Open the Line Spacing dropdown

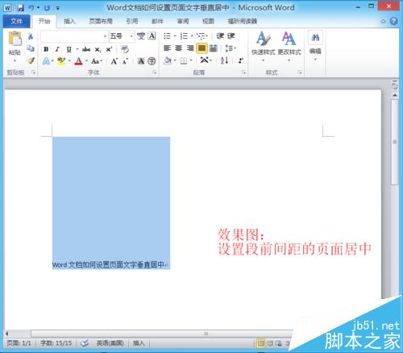(230, 48)
